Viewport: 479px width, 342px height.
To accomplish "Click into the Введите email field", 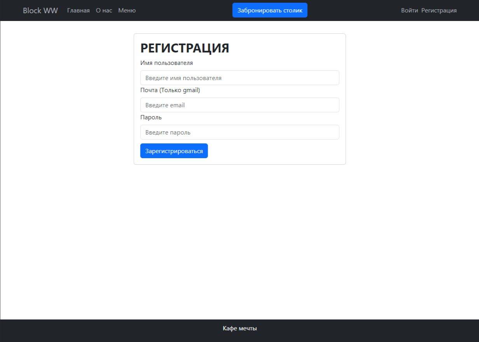I will tap(239, 105).
